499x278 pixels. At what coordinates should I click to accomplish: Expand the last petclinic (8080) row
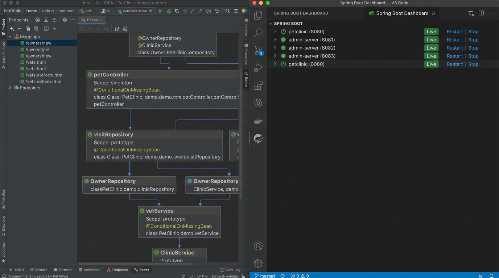[x=275, y=64]
